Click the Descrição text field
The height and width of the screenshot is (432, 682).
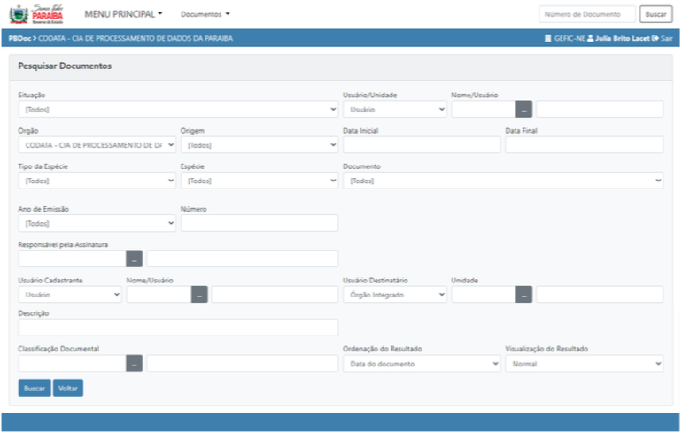point(177,328)
